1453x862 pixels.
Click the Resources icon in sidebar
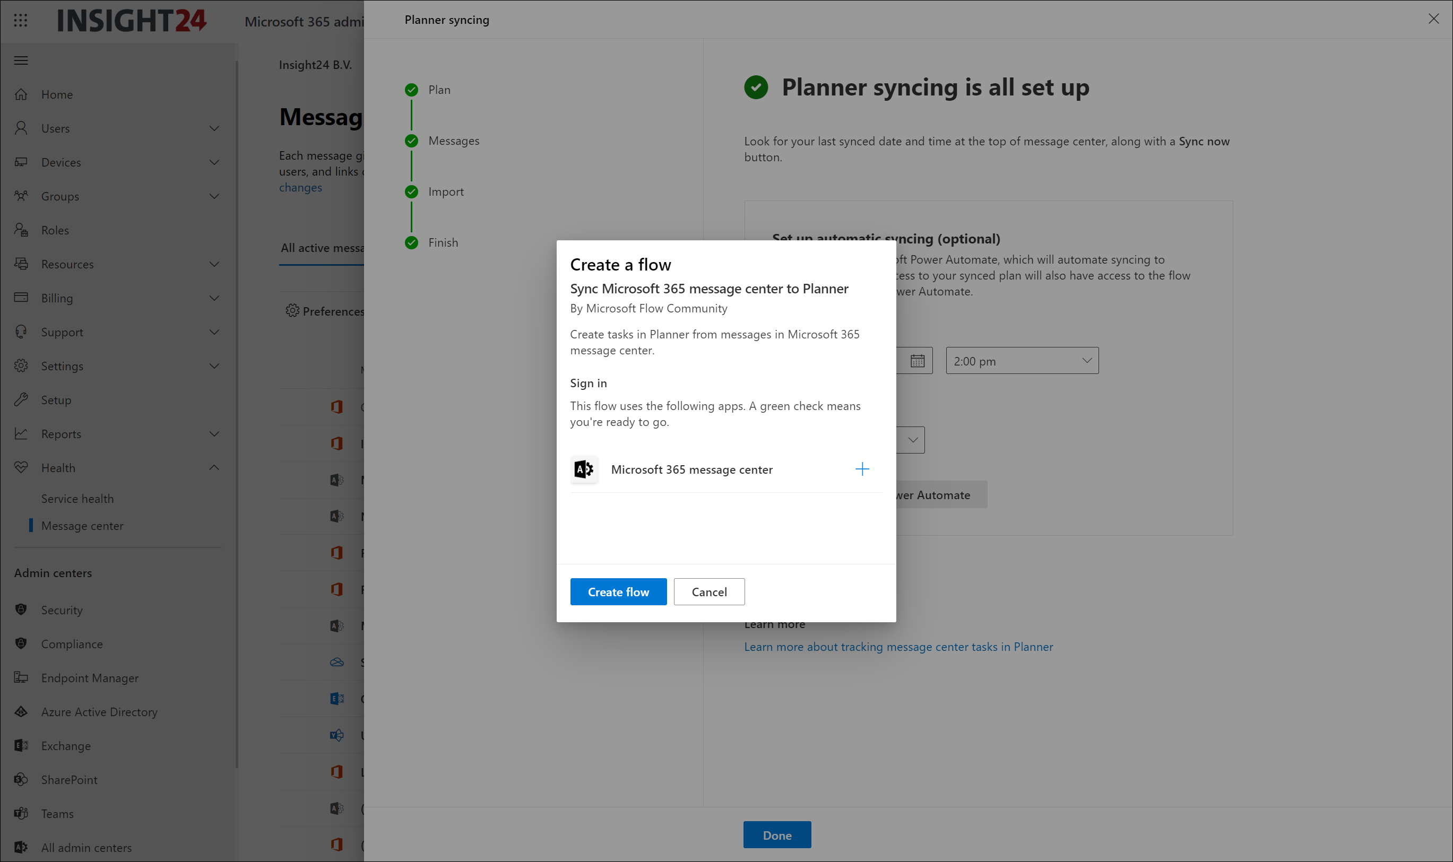click(21, 264)
